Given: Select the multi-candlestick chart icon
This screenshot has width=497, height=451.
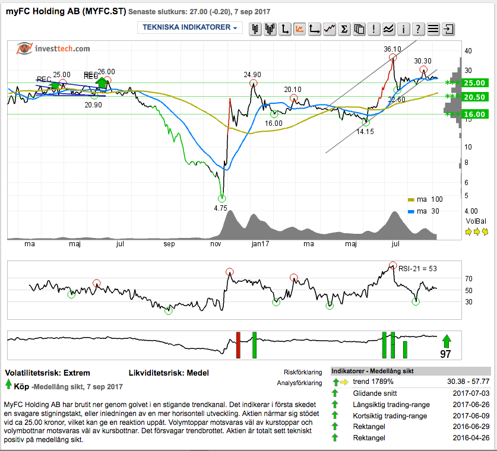Looking at the screenshot, I should [270, 29].
